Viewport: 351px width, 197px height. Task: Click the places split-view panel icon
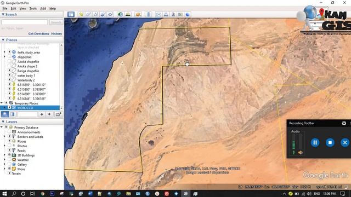click(x=13, y=114)
